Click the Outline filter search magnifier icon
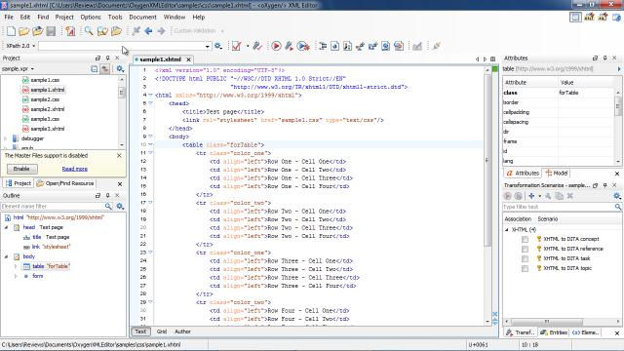 click(108, 206)
